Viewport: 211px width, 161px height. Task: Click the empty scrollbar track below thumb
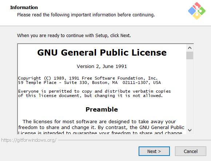click(190, 93)
